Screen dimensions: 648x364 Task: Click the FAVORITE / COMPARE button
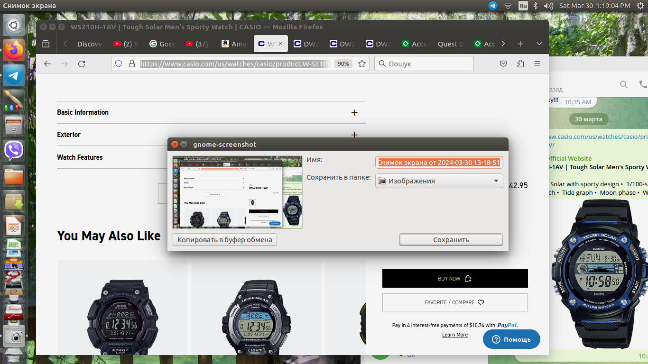pos(455,302)
